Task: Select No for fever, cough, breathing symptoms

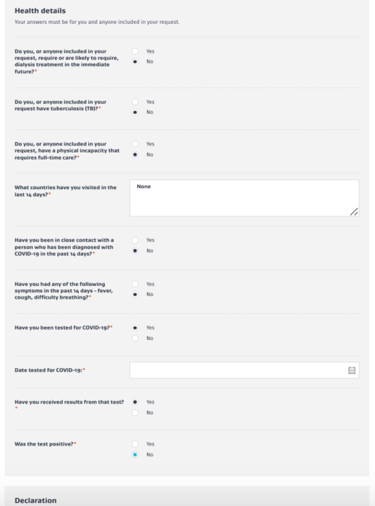Action: [135, 294]
